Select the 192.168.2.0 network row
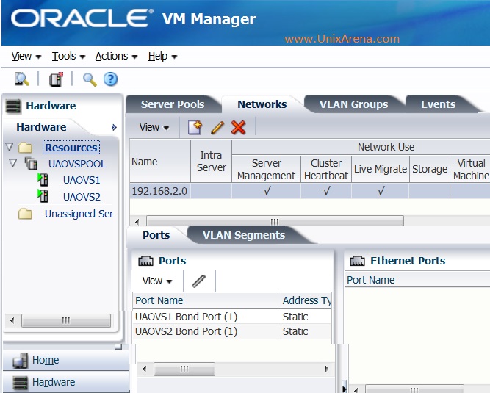Screen dimensions: 490x393 310,191
